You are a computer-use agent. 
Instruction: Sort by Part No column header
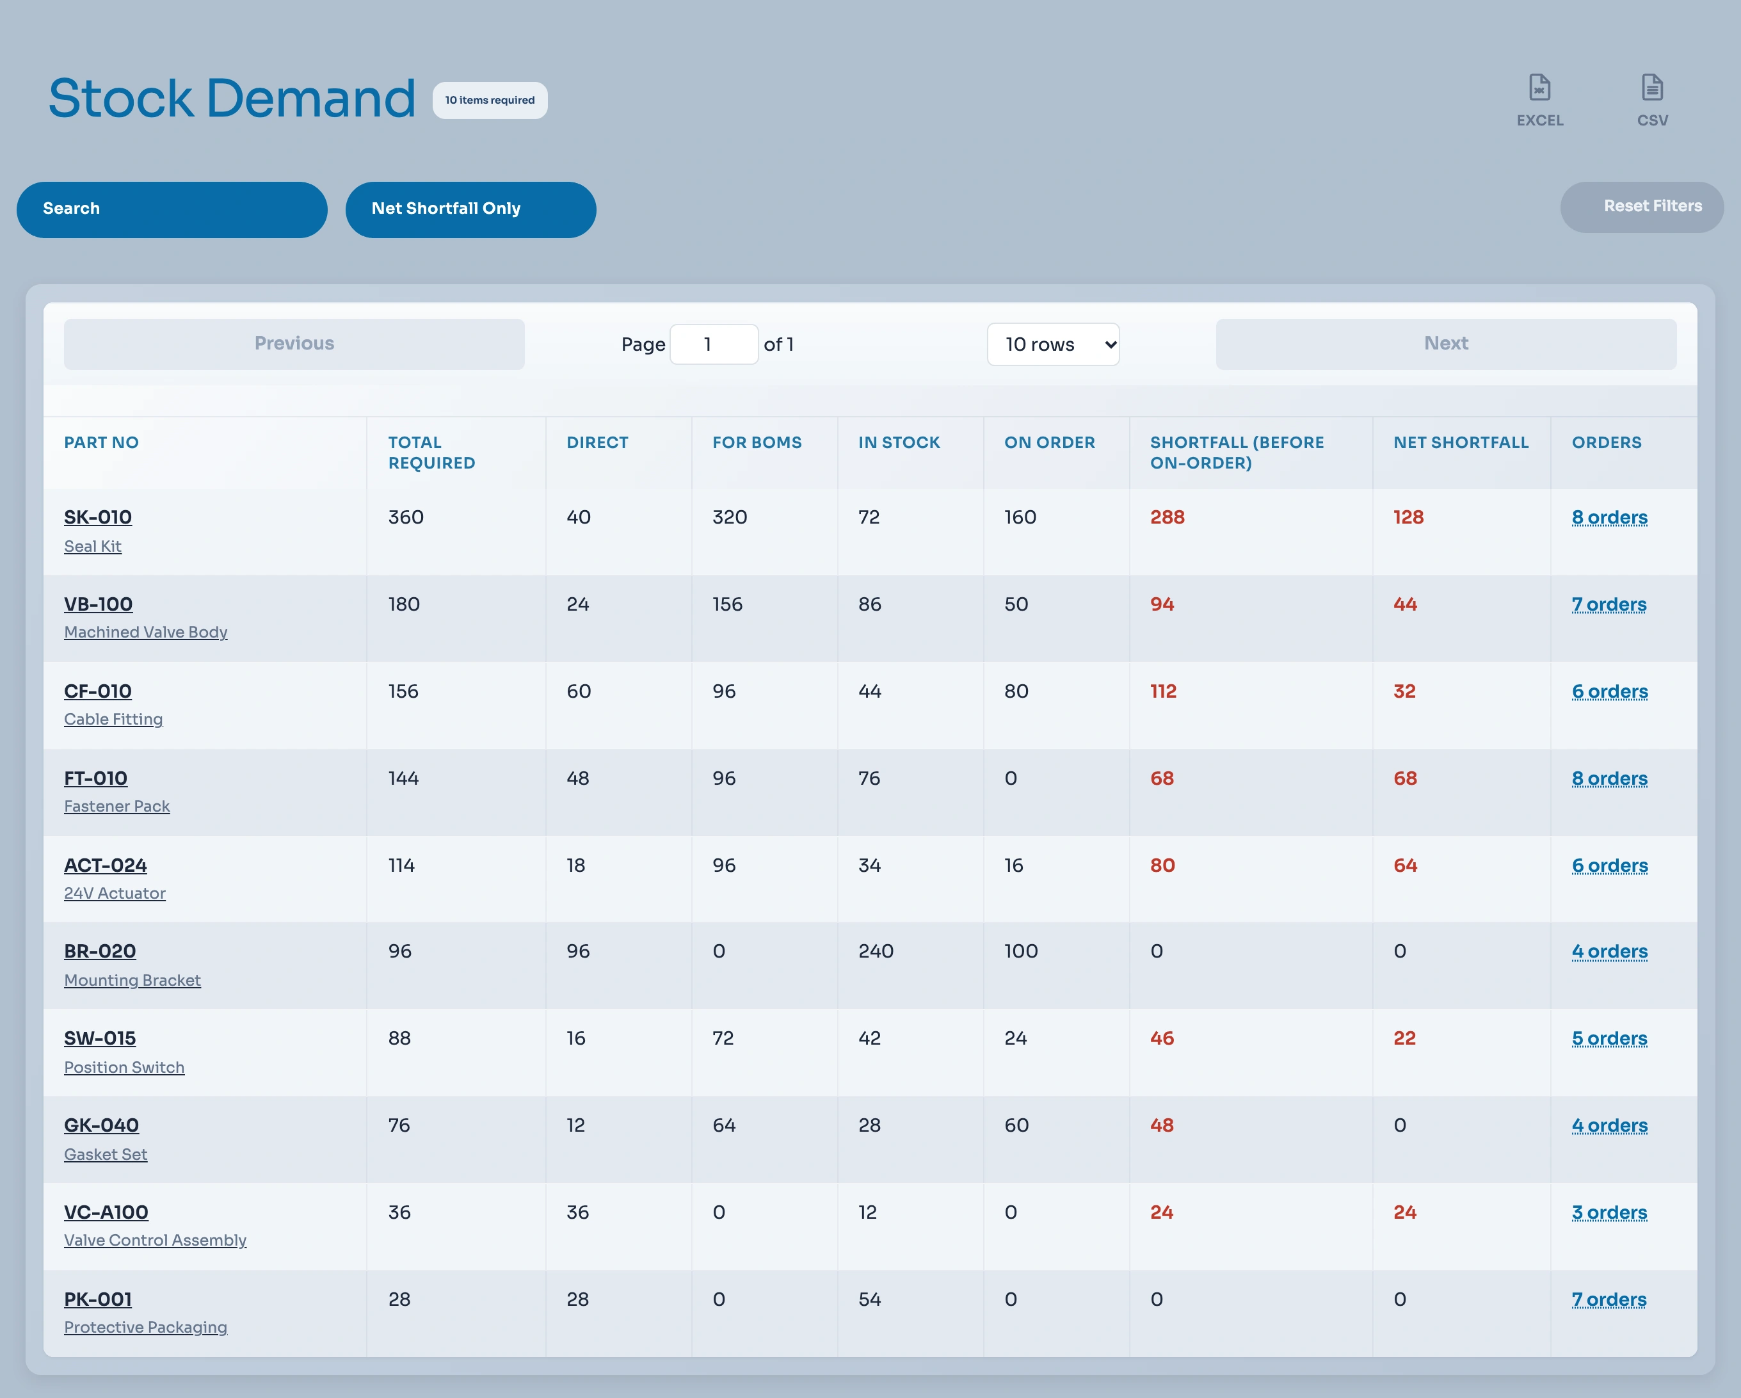coord(102,442)
